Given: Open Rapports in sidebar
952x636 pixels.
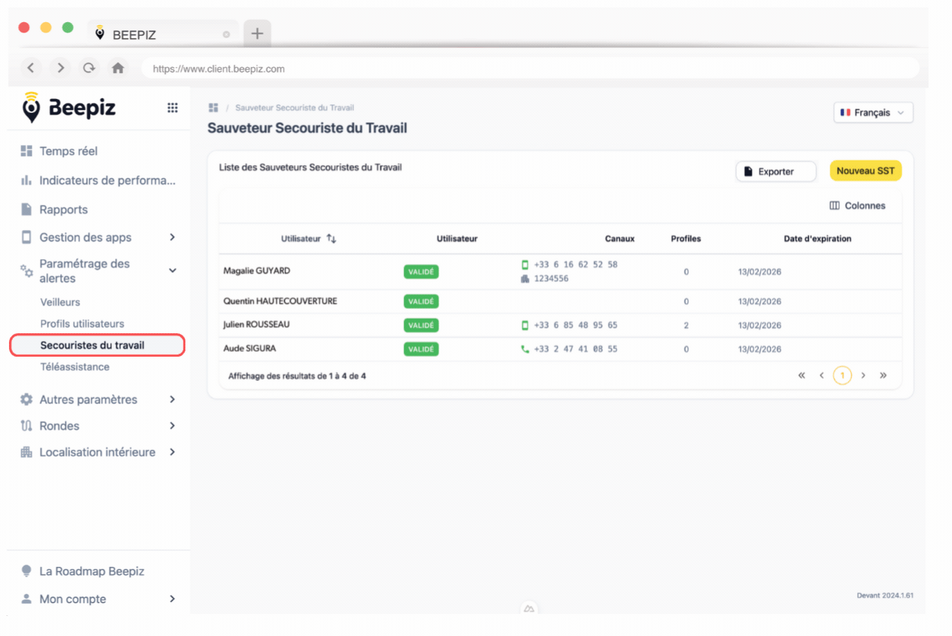Looking at the screenshot, I should tap(64, 209).
